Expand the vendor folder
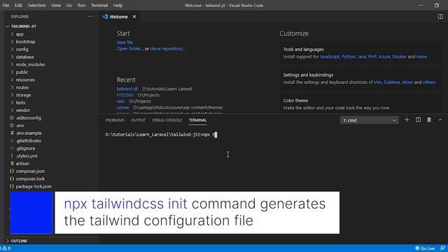The image size is (448, 252). pyautogui.click(x=23, y=111)
